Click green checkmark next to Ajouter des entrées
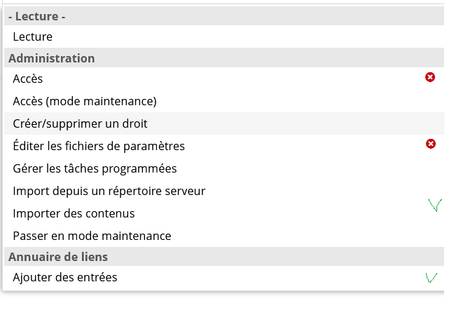 (432, 278)
